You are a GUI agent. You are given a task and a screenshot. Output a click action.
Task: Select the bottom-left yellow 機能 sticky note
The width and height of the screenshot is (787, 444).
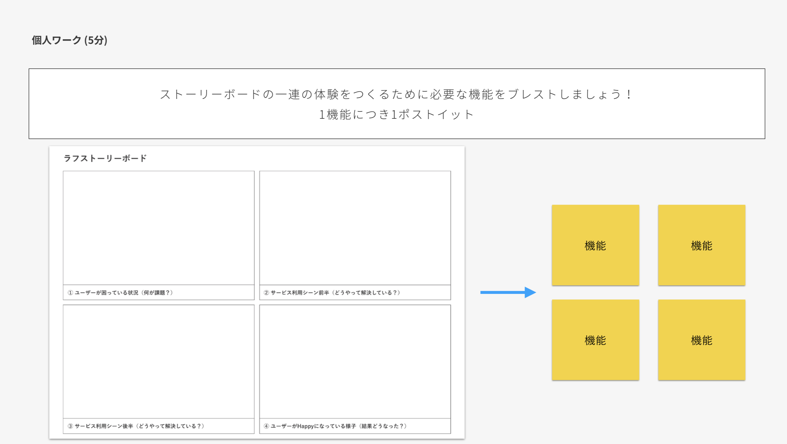595,340
